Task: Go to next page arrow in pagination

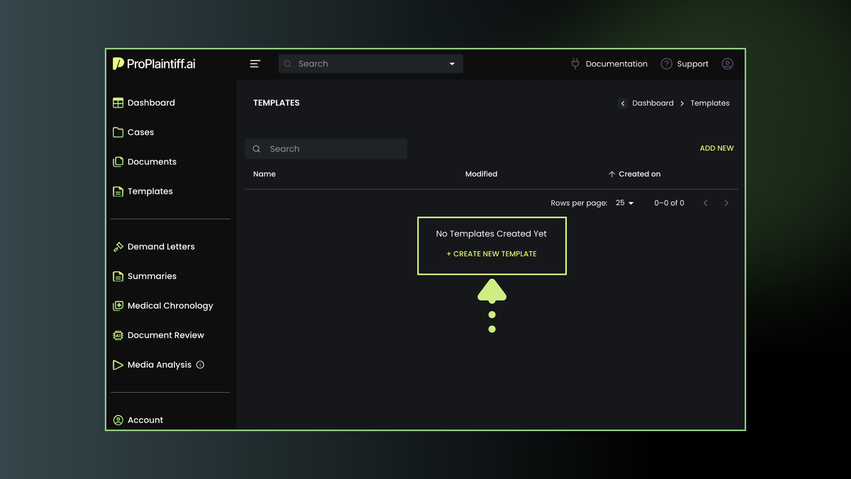Action: coord(726,203)
